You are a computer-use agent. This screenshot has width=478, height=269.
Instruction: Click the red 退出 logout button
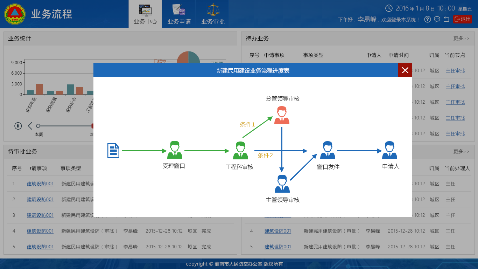[x=463, y=19]
